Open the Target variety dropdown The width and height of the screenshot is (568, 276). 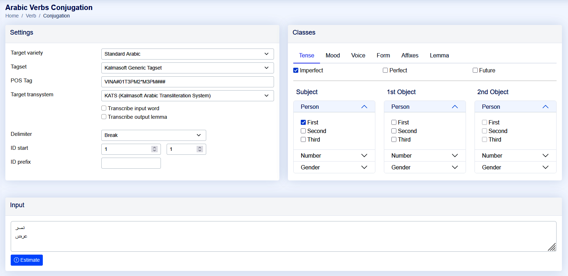click(x=188, y=54)
